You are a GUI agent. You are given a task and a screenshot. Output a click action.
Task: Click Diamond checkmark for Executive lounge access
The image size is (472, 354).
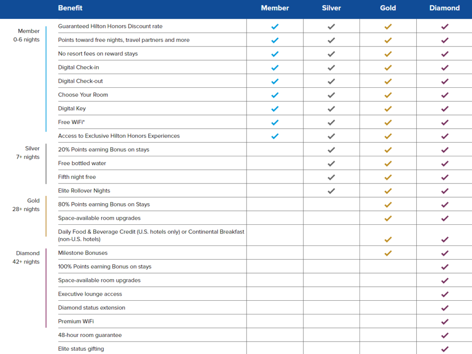point(445,294)
